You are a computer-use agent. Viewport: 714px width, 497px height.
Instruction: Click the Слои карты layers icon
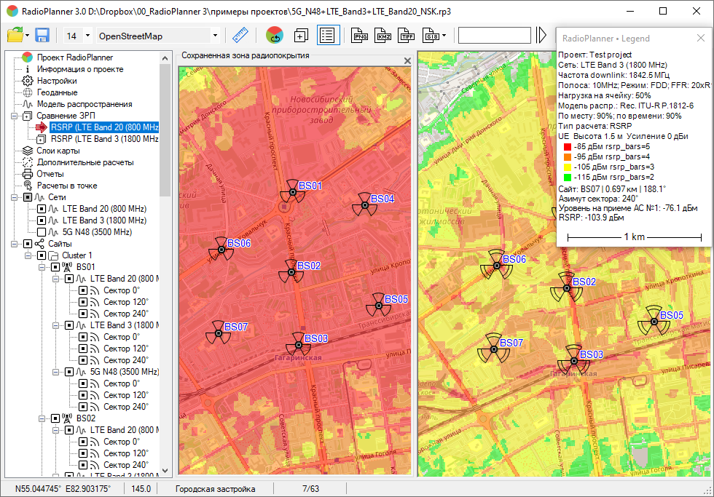pos(28,151)
